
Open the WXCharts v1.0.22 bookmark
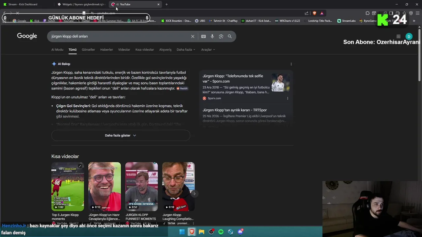pos(287,21)
